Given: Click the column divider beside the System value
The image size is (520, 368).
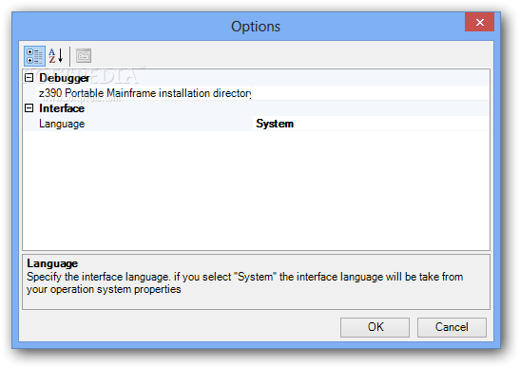Looking at the screenshot, I should 253,124.
